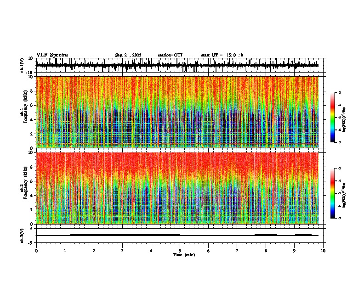The image size is (364, 281).
Task: Click the ch.3 thick bar after 9 minutes
Action: 303,235
